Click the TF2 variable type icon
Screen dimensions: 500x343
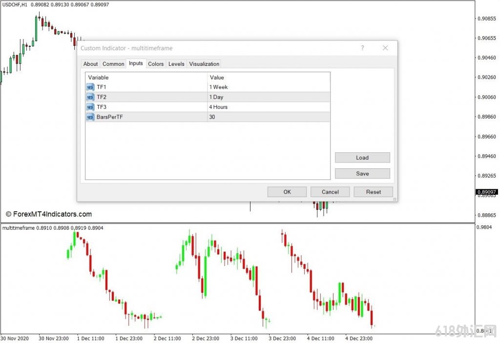(x=90, y=97)
